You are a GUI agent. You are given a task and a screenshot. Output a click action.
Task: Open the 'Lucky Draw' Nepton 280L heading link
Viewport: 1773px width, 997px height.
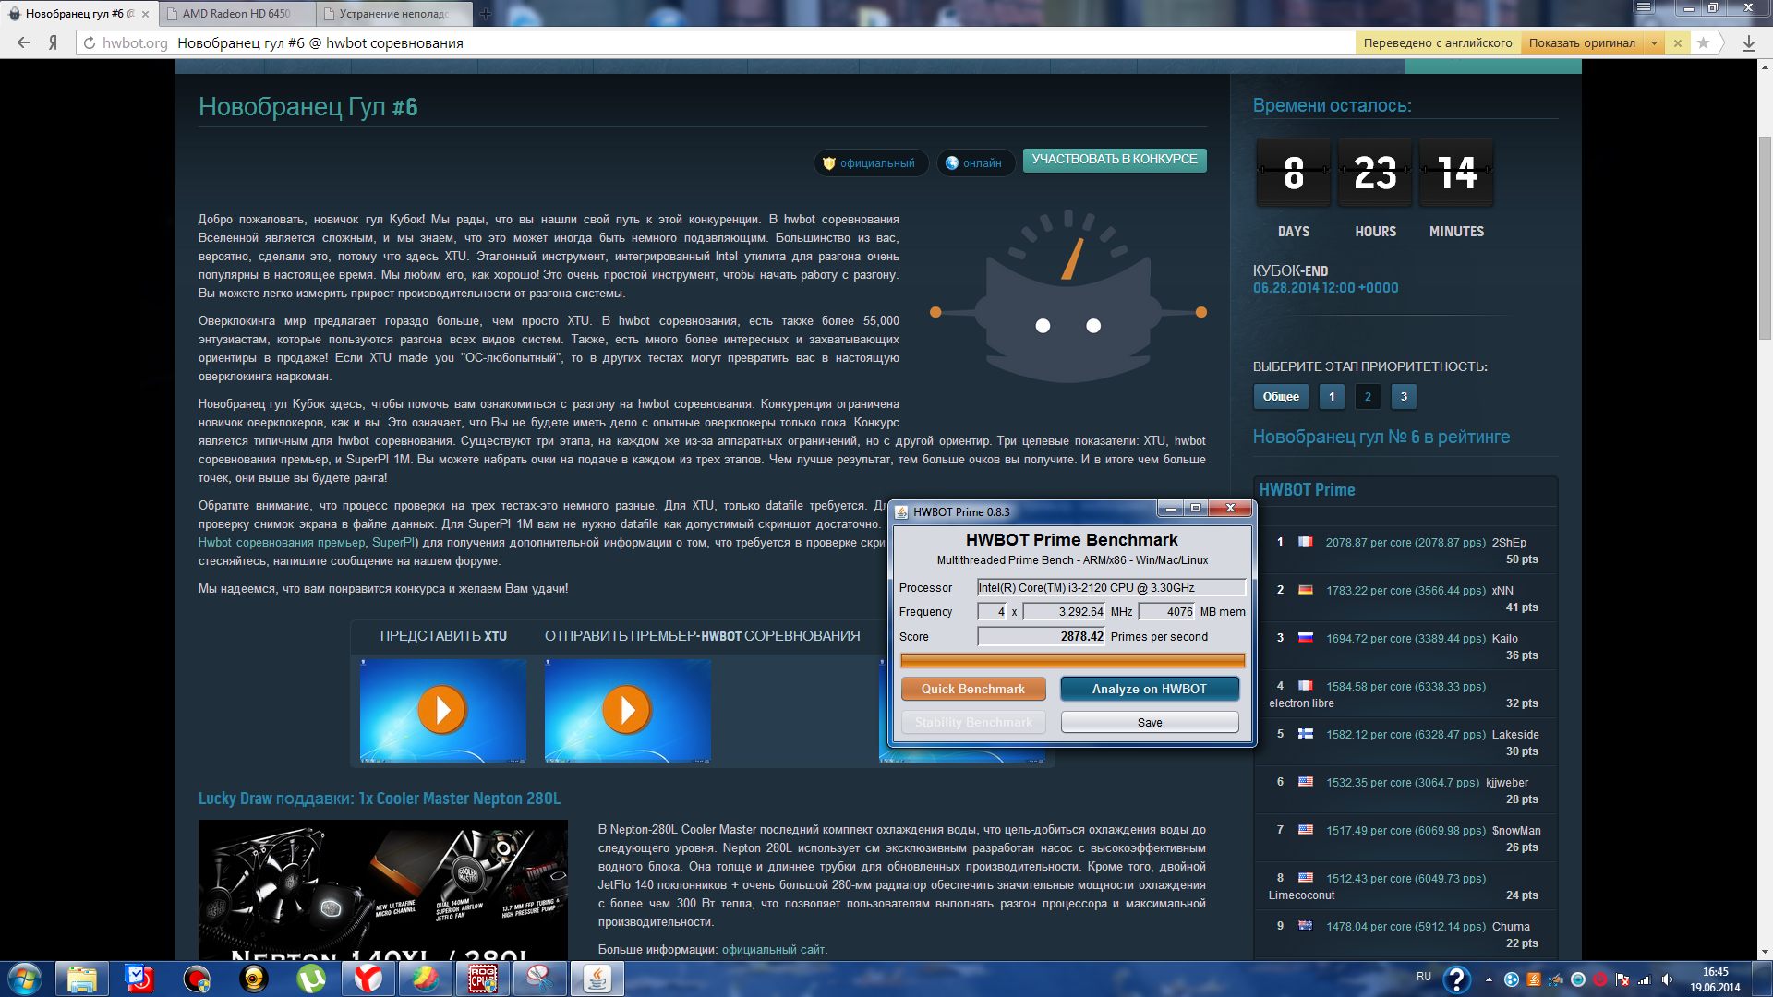379,799
